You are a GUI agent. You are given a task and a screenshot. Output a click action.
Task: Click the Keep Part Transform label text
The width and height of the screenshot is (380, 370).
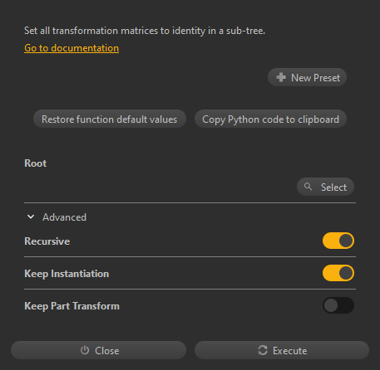pyautogui.click(x=72, y=306)
